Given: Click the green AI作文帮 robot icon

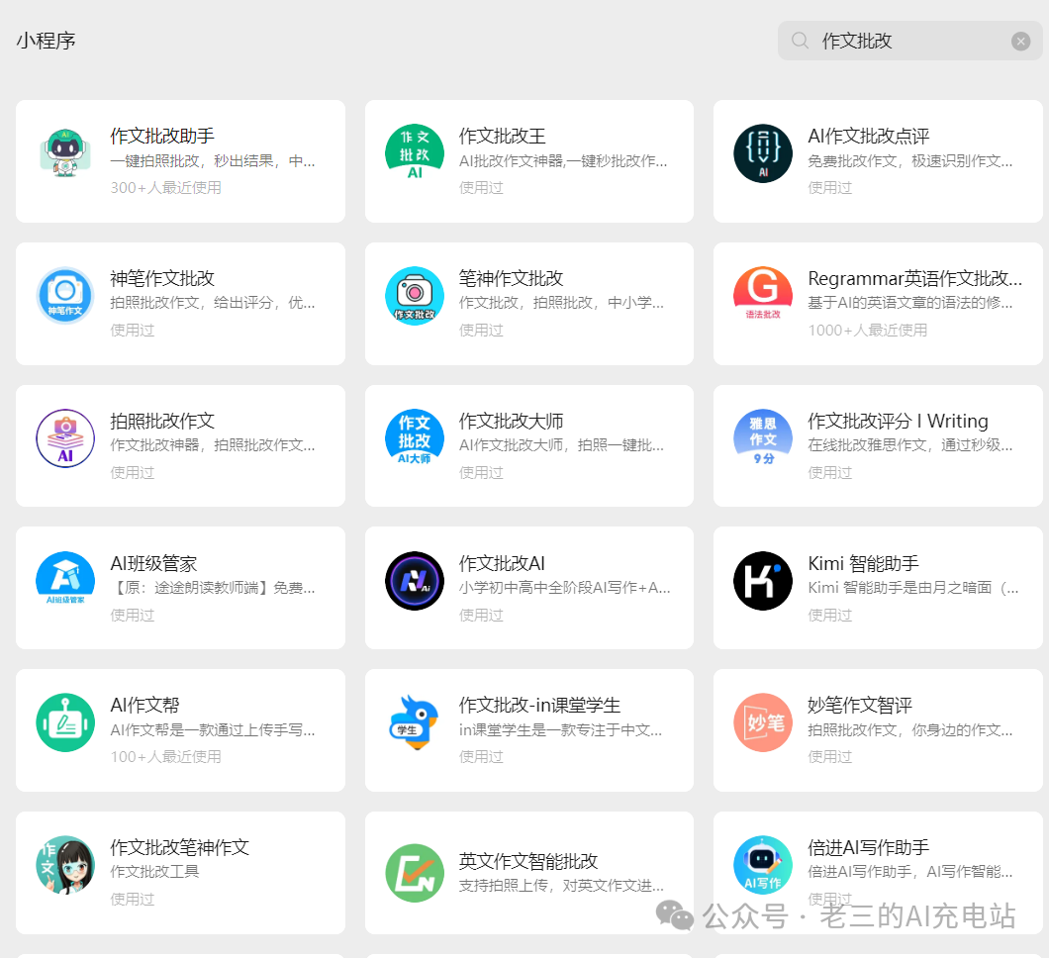Looking at the screenshot, I should (65, 722).
